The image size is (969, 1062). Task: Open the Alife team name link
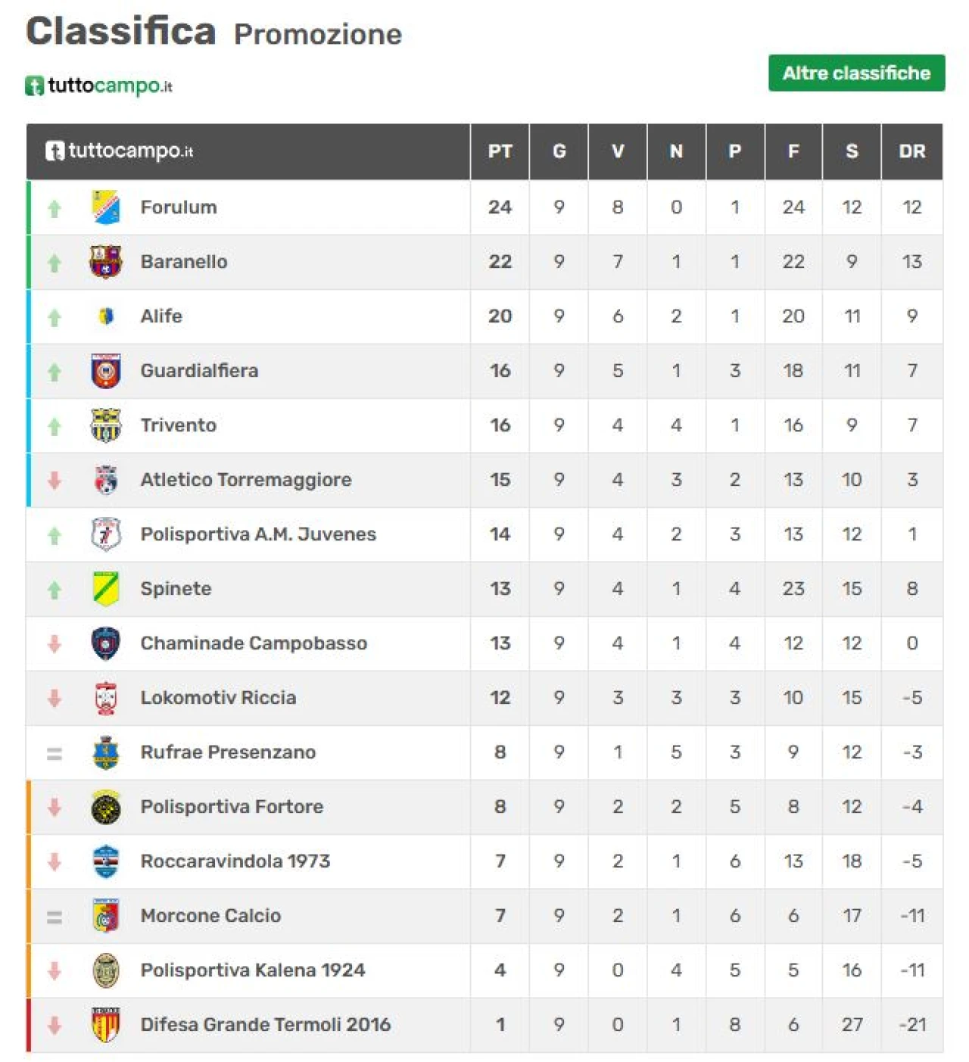[x=161, y=316]
